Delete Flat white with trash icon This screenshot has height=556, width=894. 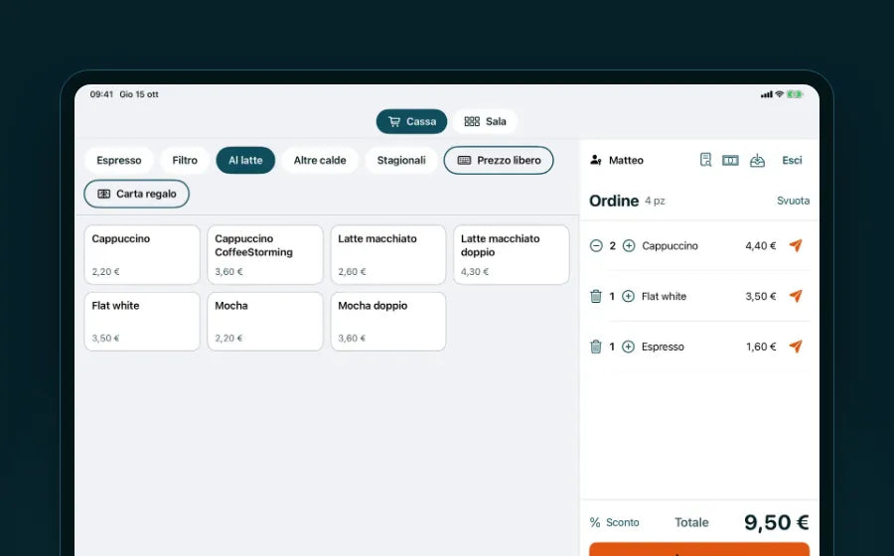pos(596,296)
